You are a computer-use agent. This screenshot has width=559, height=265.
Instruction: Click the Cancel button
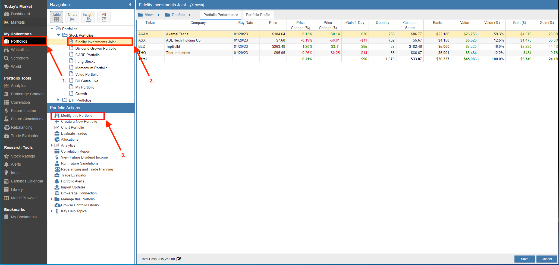[x=547, y=259]
